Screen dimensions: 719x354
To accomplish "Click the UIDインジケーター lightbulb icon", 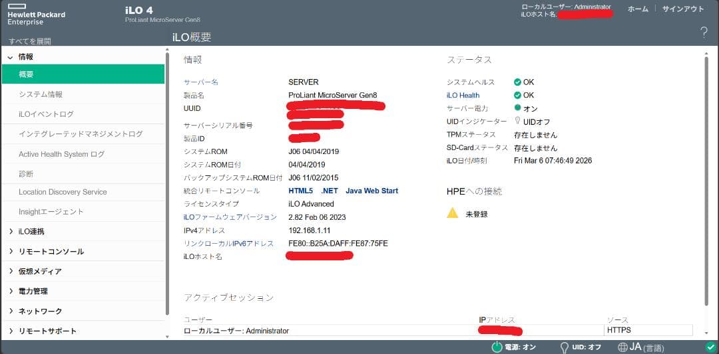I will pyautogui.click(x=517, y=121).
